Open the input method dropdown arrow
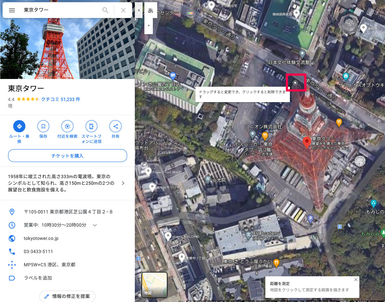The image size is (385, 302). (x=148, y=26)
